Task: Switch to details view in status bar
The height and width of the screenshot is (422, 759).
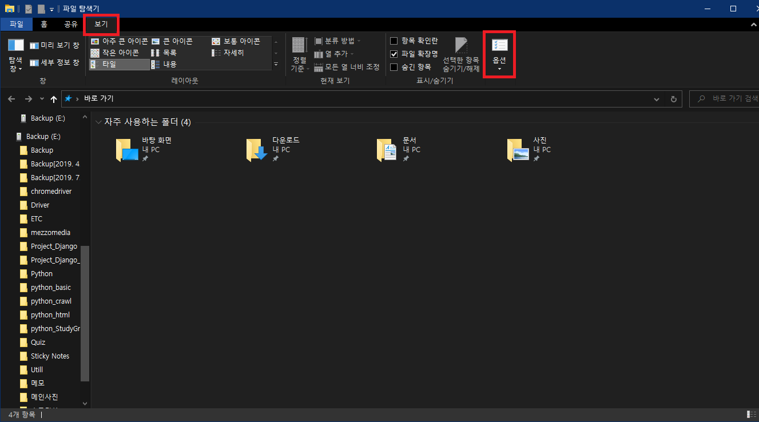Action: click(751, 414)
